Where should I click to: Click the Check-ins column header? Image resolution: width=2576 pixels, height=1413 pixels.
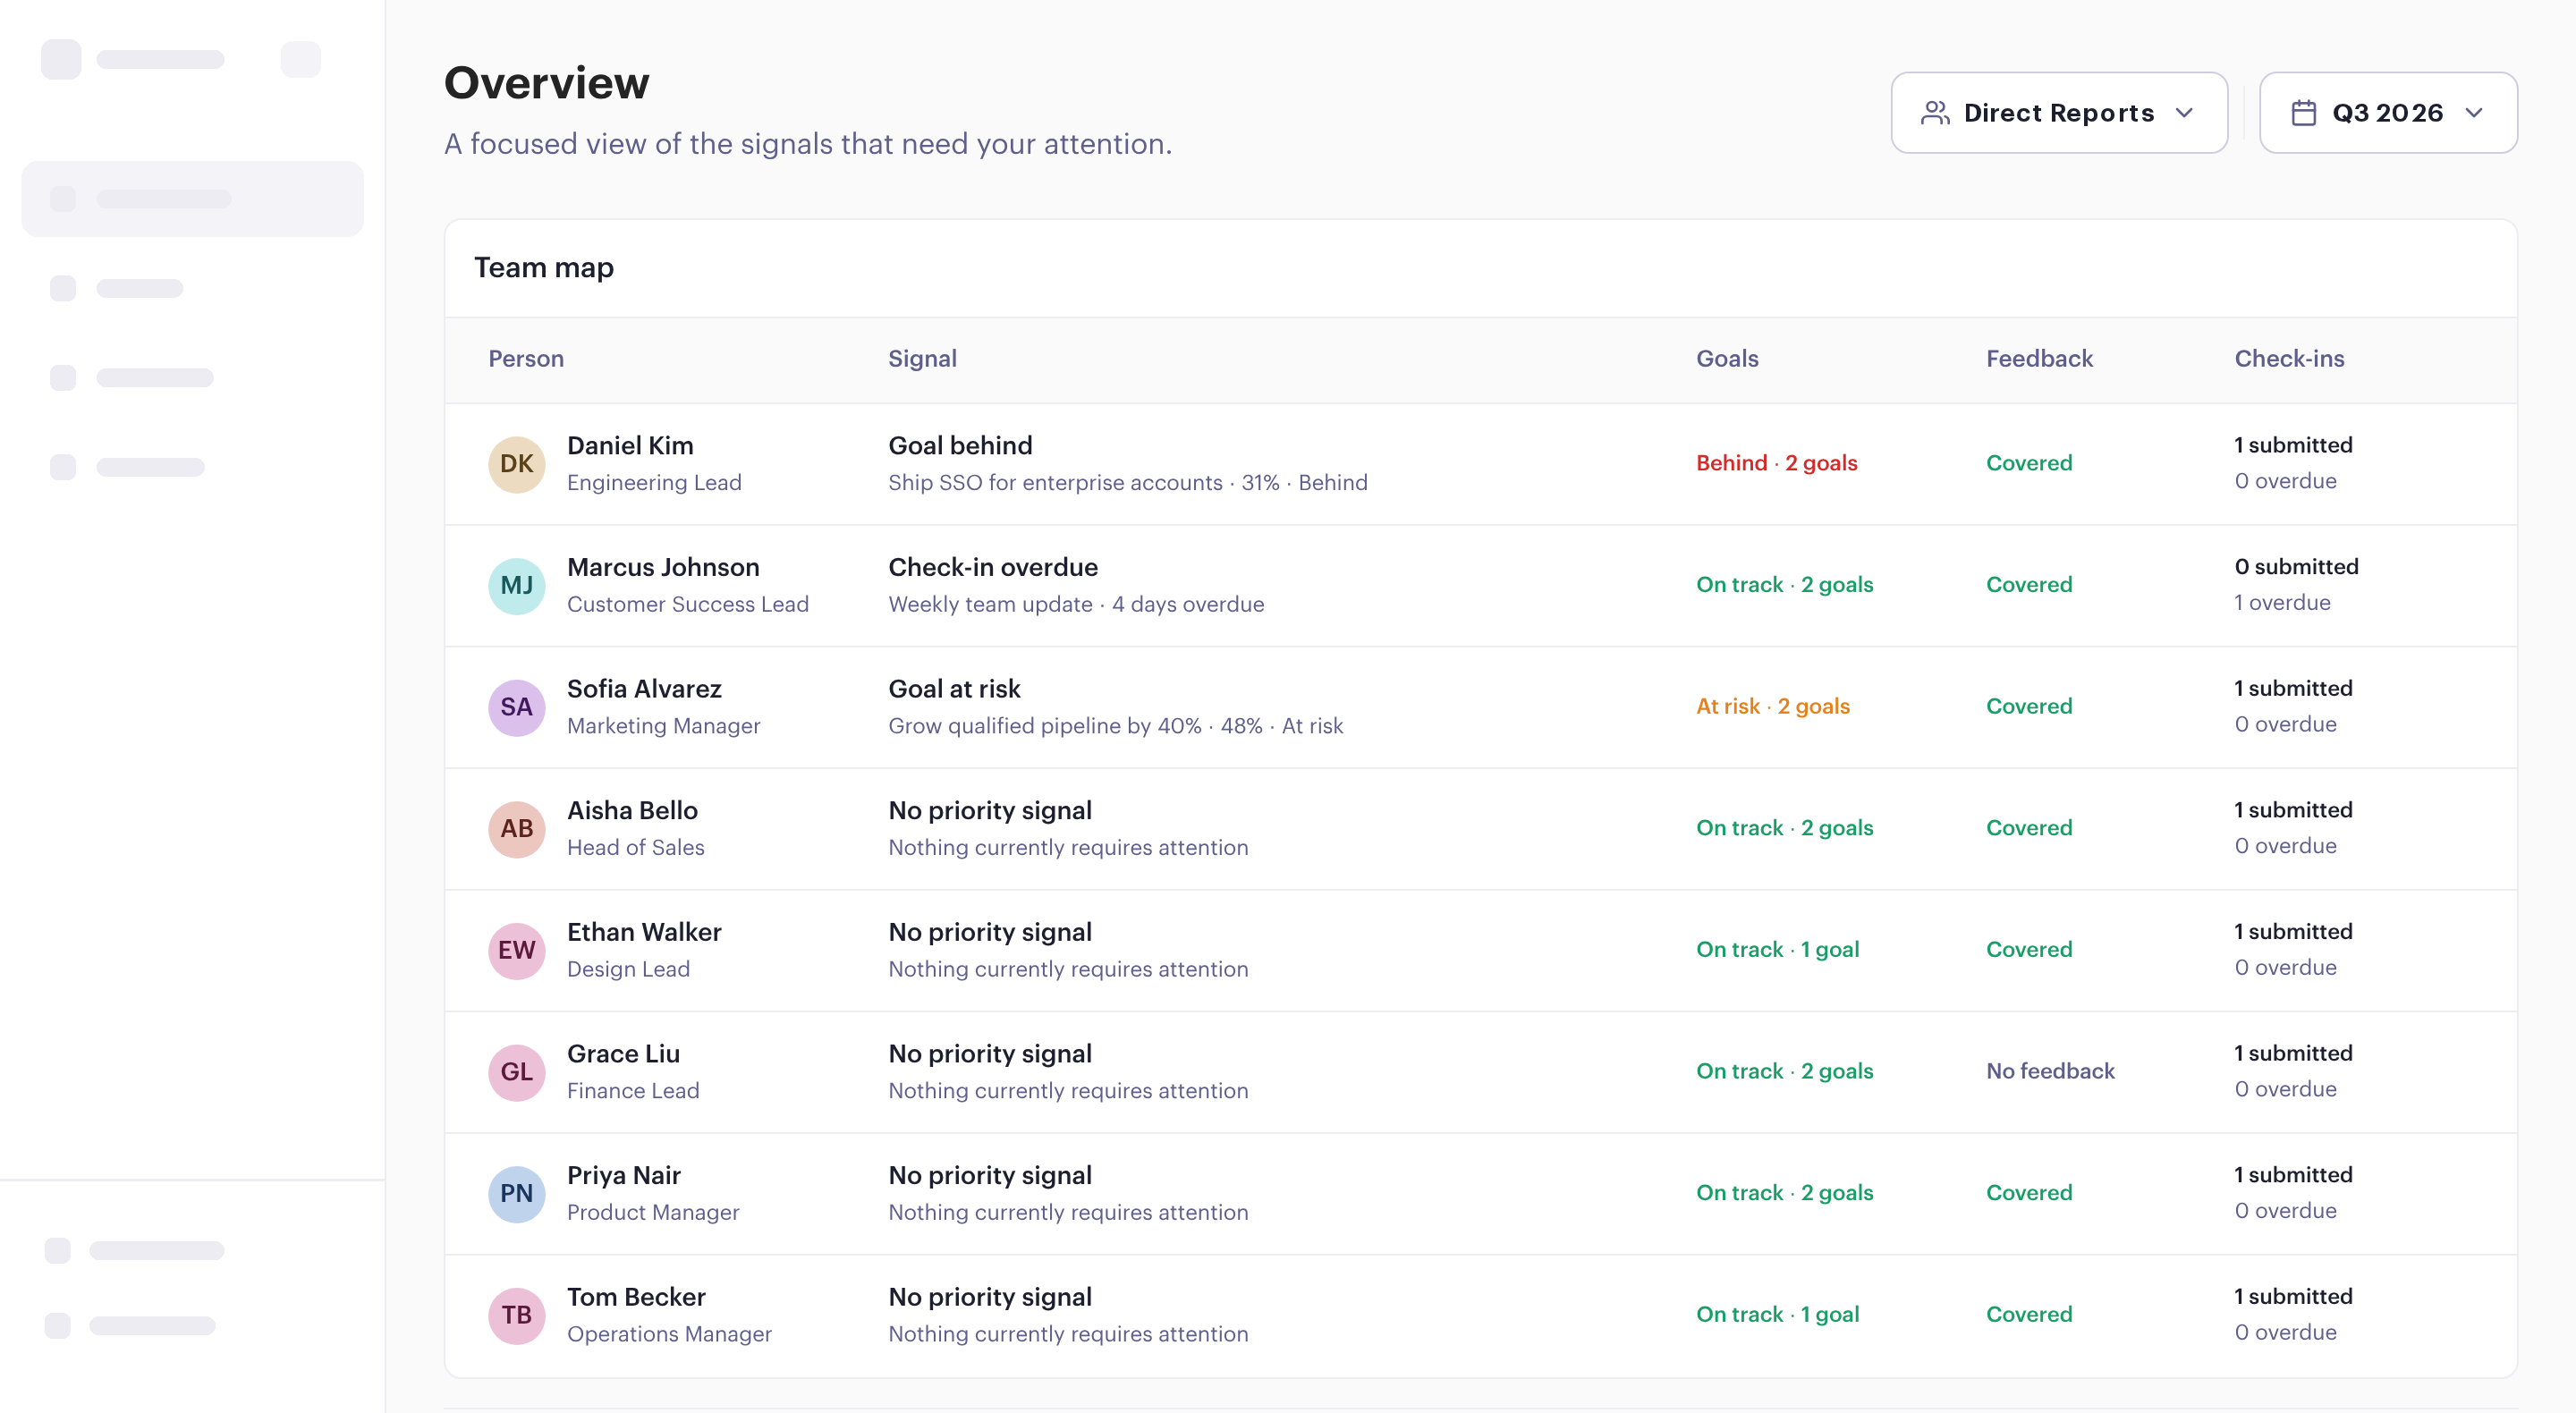(x=2289, y=359)
